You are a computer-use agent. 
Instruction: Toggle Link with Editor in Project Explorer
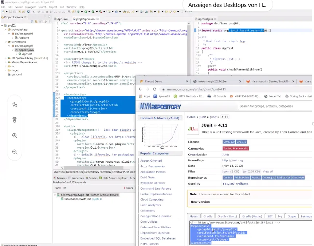[x=36, y=21]
